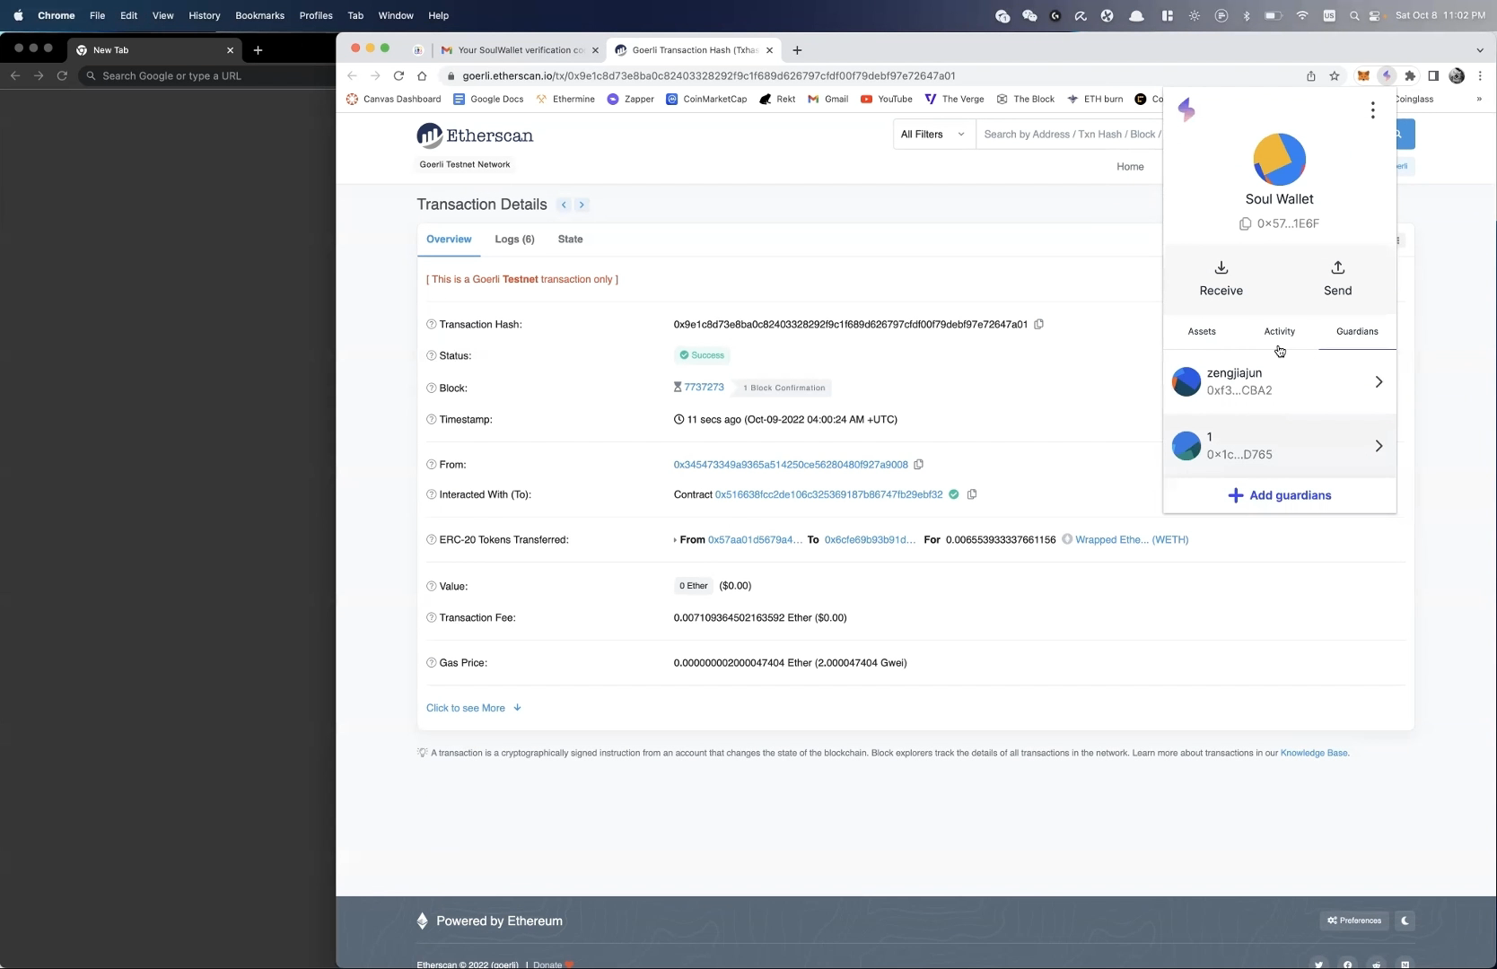Open the token transfer To address link
Image resolution: width=1497 pixels, height=969 pixels.
[870, 540]
